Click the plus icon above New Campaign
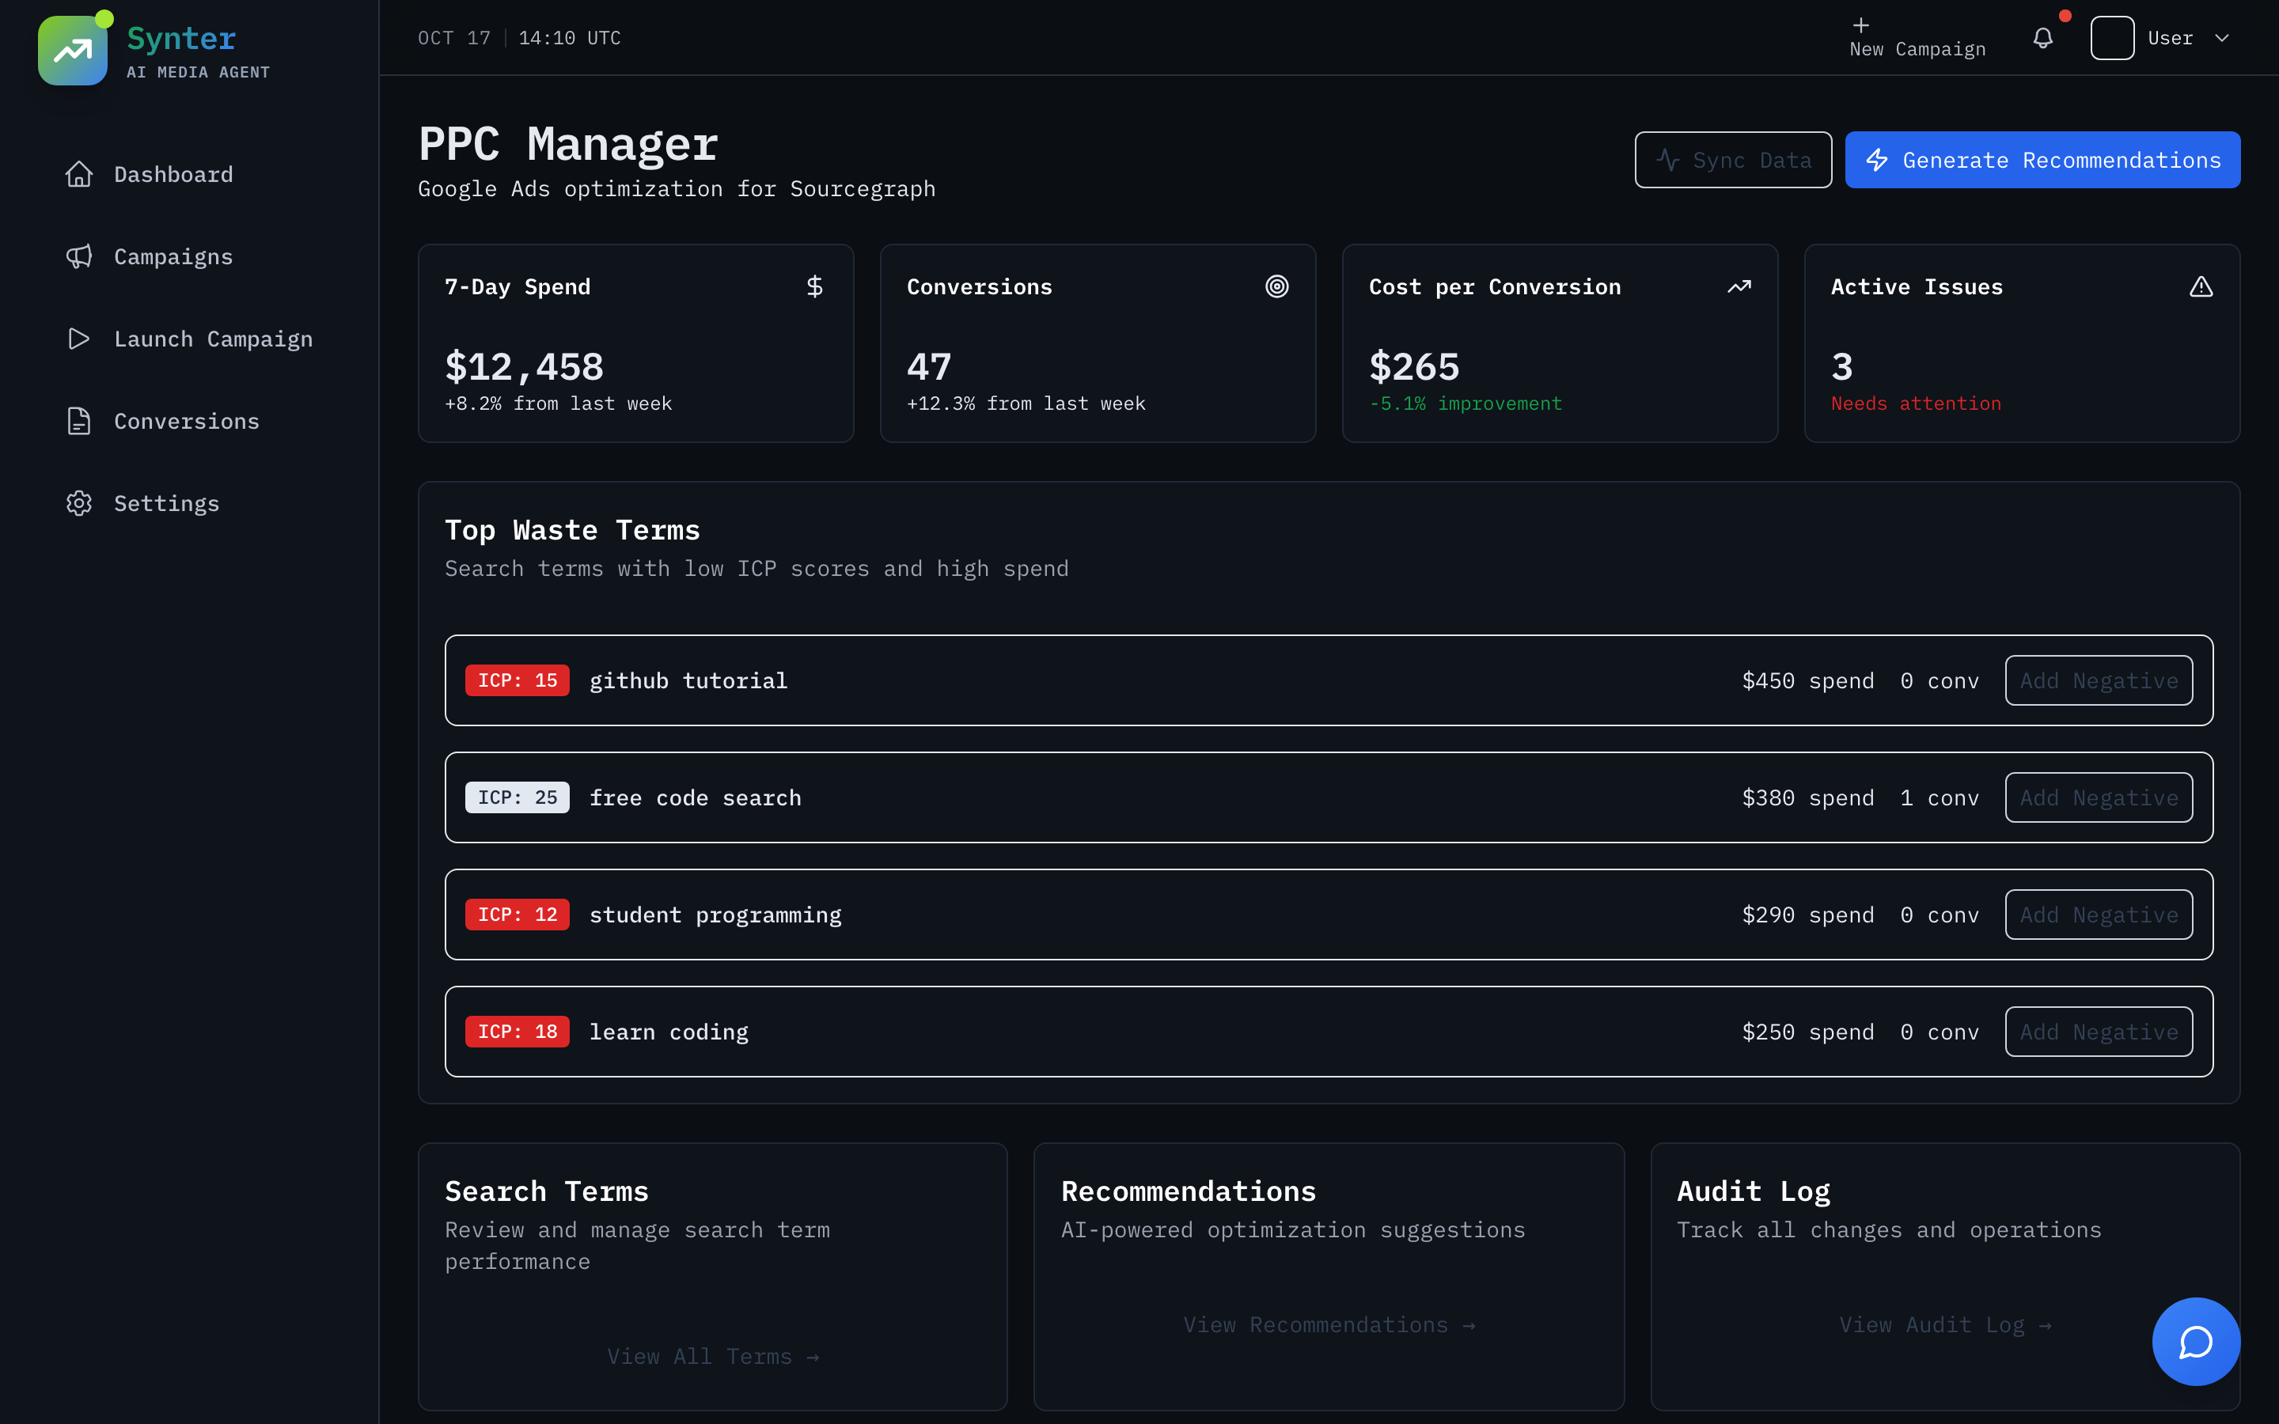 1861,25
